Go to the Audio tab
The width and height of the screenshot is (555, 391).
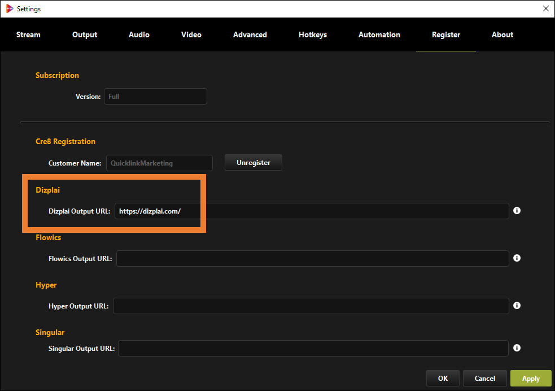[139, 34]
